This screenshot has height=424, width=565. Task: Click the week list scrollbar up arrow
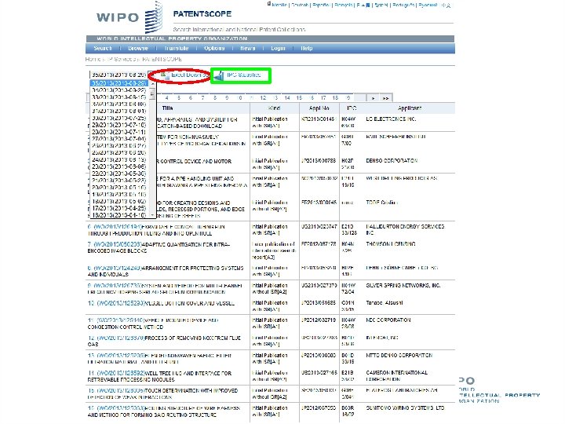tap(152, 84)
